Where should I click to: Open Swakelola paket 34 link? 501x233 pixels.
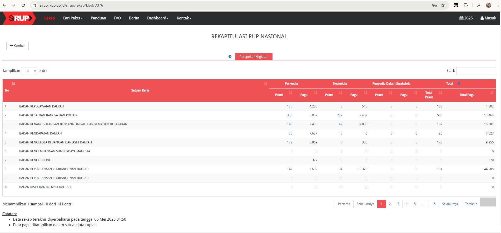(x=340, y=169)
